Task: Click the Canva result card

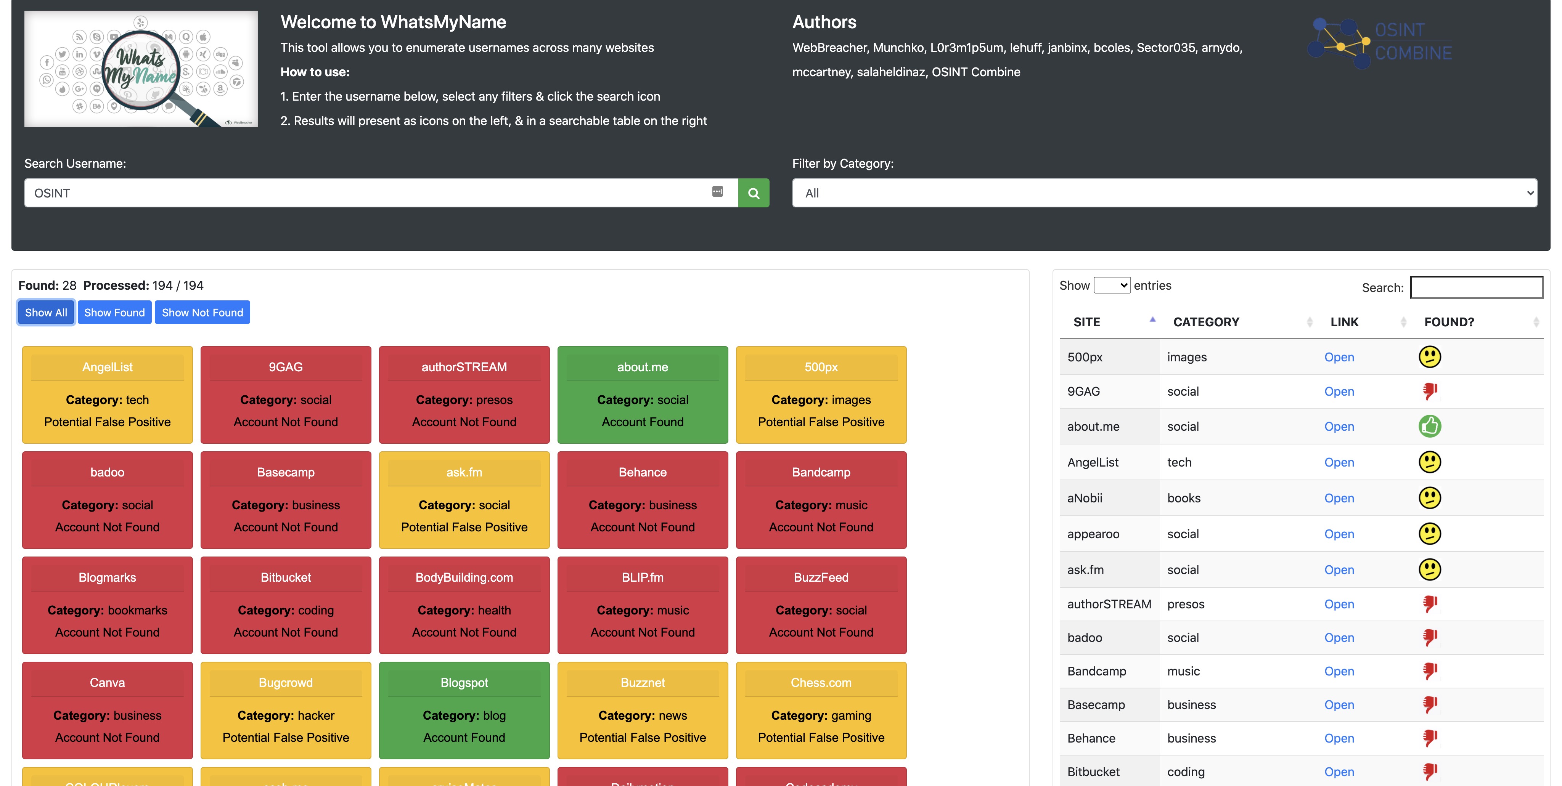Action: click(x=107, y=710)
